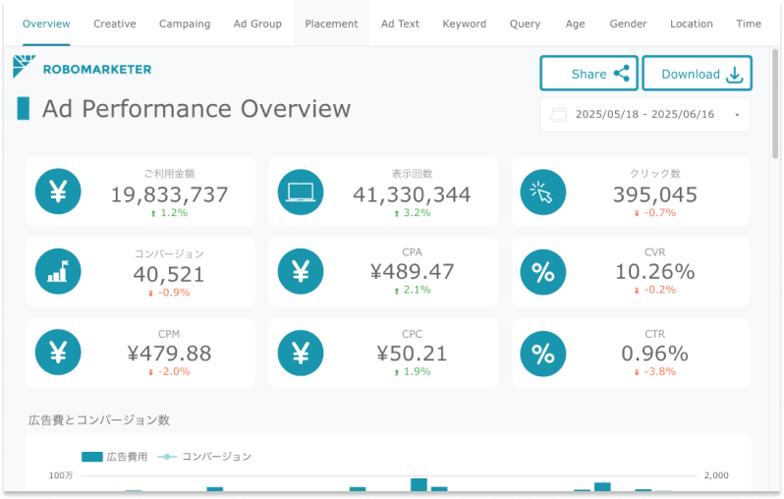Click the percent icon beside CVR

coord(542,272)
